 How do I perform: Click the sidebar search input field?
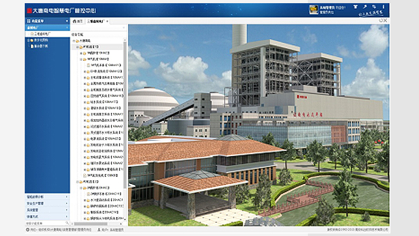point(45,223)
